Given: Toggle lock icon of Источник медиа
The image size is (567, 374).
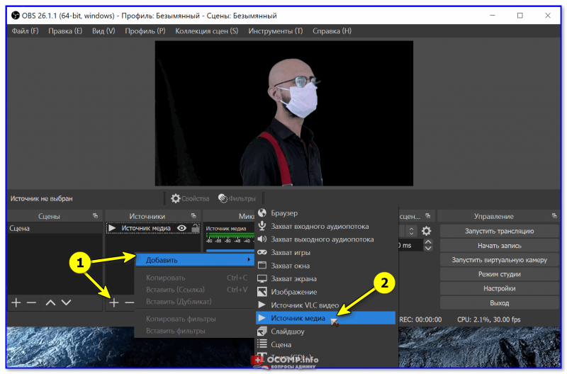Looking at the screenshot, I should coord(196,228).
